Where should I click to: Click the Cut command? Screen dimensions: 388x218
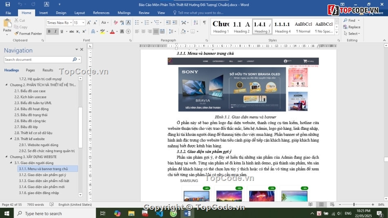(x=20, y=20)
